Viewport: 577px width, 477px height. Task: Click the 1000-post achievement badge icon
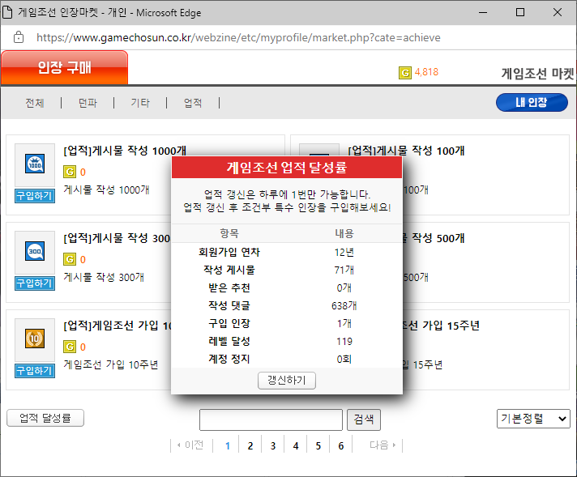35,164
